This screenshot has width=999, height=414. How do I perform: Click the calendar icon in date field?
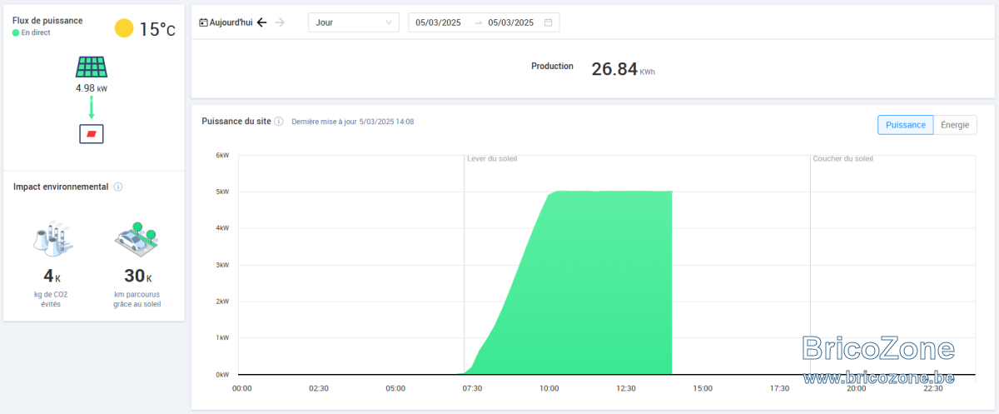tap(548, 22)
